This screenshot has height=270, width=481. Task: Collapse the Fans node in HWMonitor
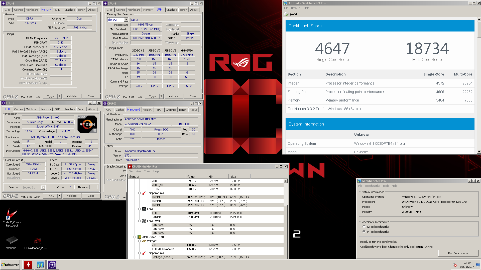pos(139,209)
